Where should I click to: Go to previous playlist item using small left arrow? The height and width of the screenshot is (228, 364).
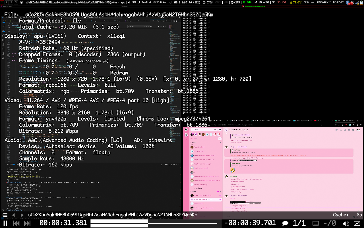tap(13, 215)
